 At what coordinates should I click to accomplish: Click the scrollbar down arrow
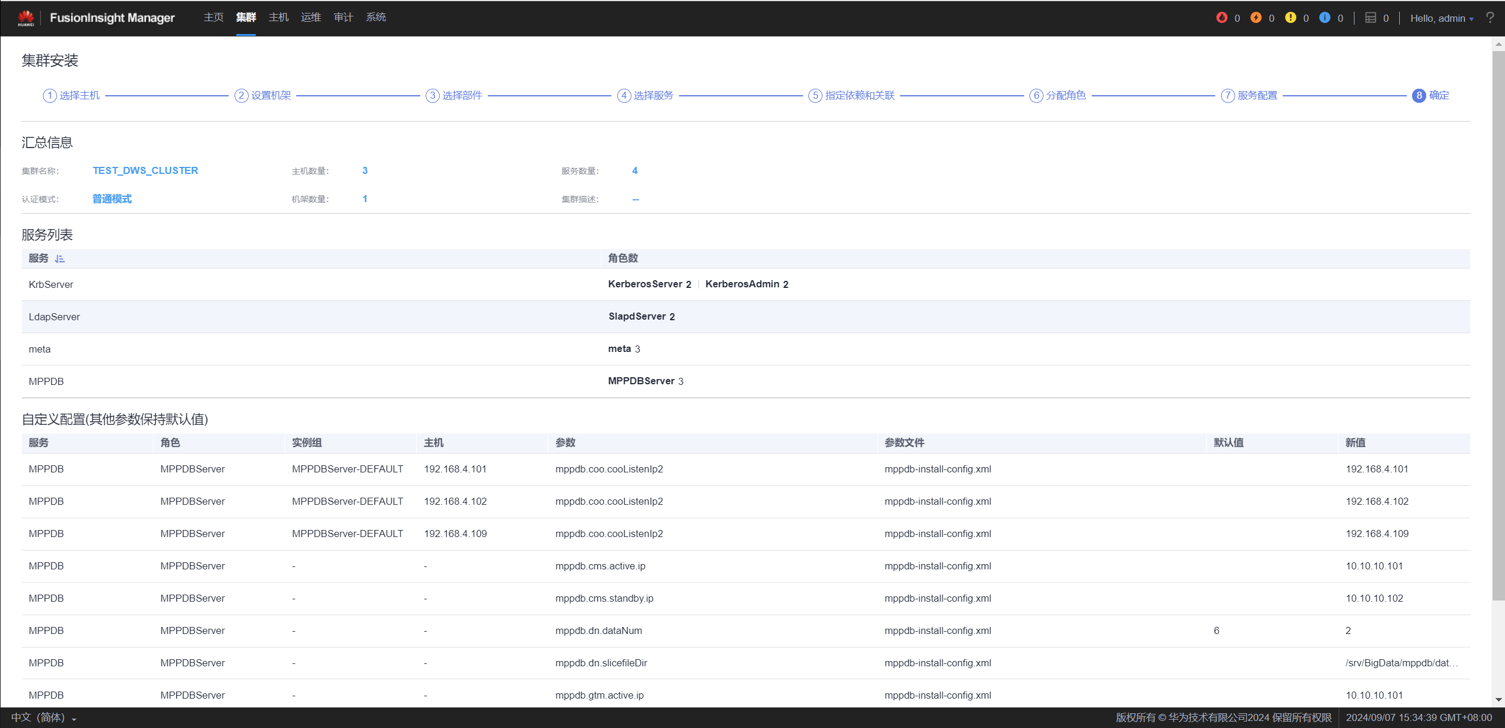(1499, 699)
